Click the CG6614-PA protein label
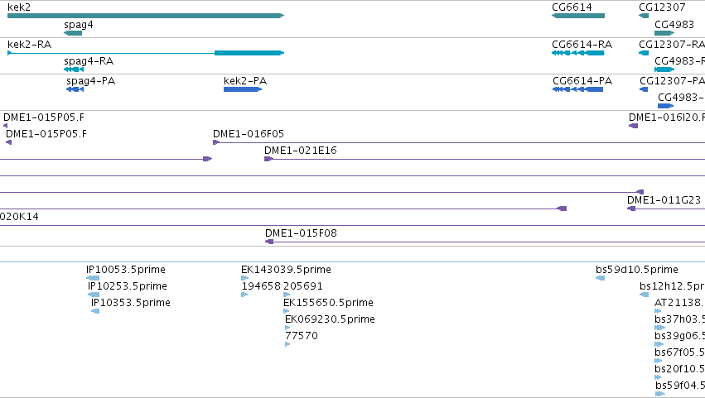The width and height of the screenshot is (705, 398). [x=582, y=81]
